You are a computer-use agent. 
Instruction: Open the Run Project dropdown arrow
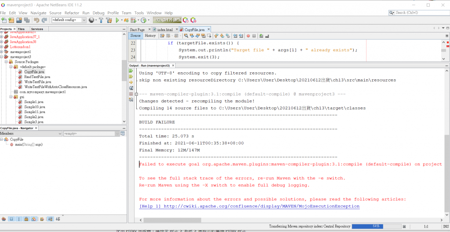pos(122,20)
